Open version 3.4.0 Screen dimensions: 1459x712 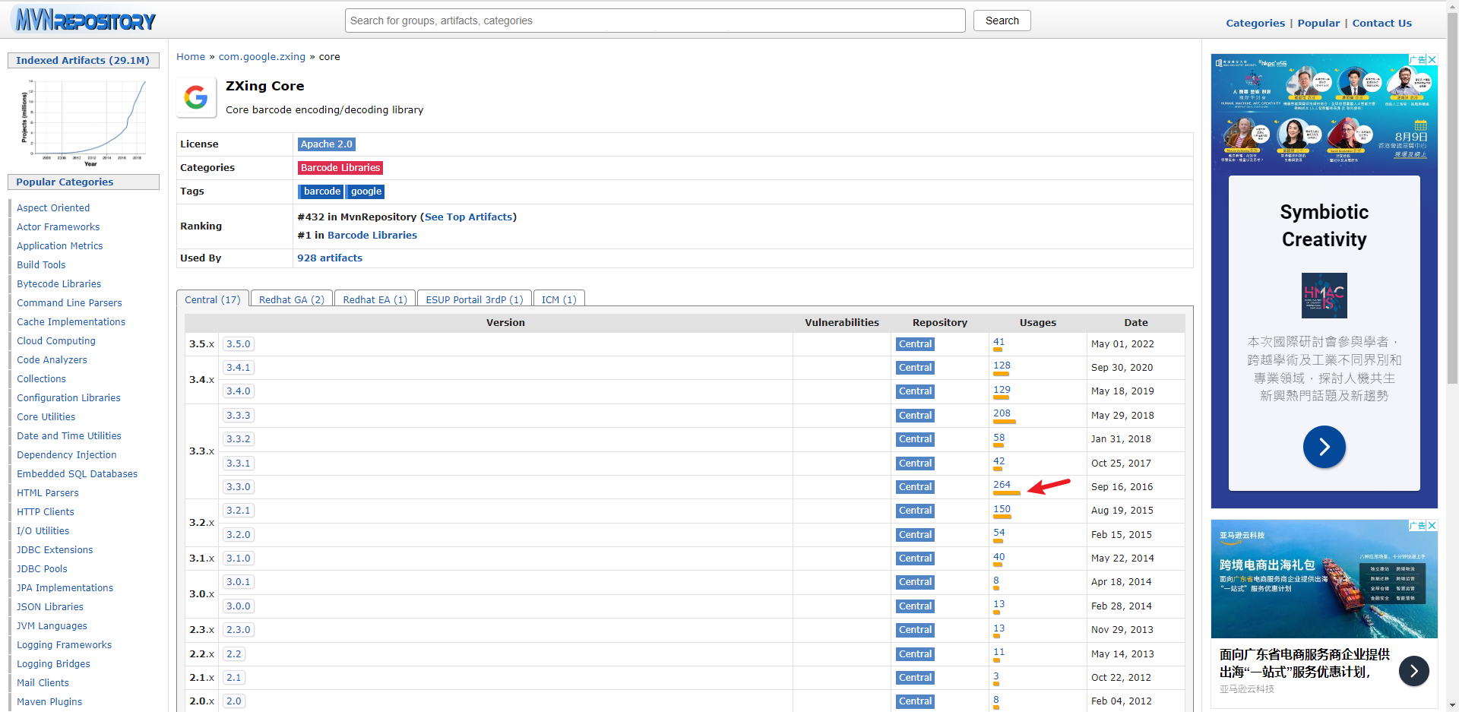(x=239, y=391)
